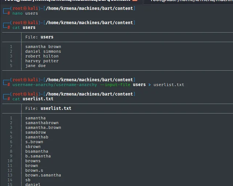The image size is (233, 186).
Task: Select the entry 'samabrow'
Action: pos(36,132)
